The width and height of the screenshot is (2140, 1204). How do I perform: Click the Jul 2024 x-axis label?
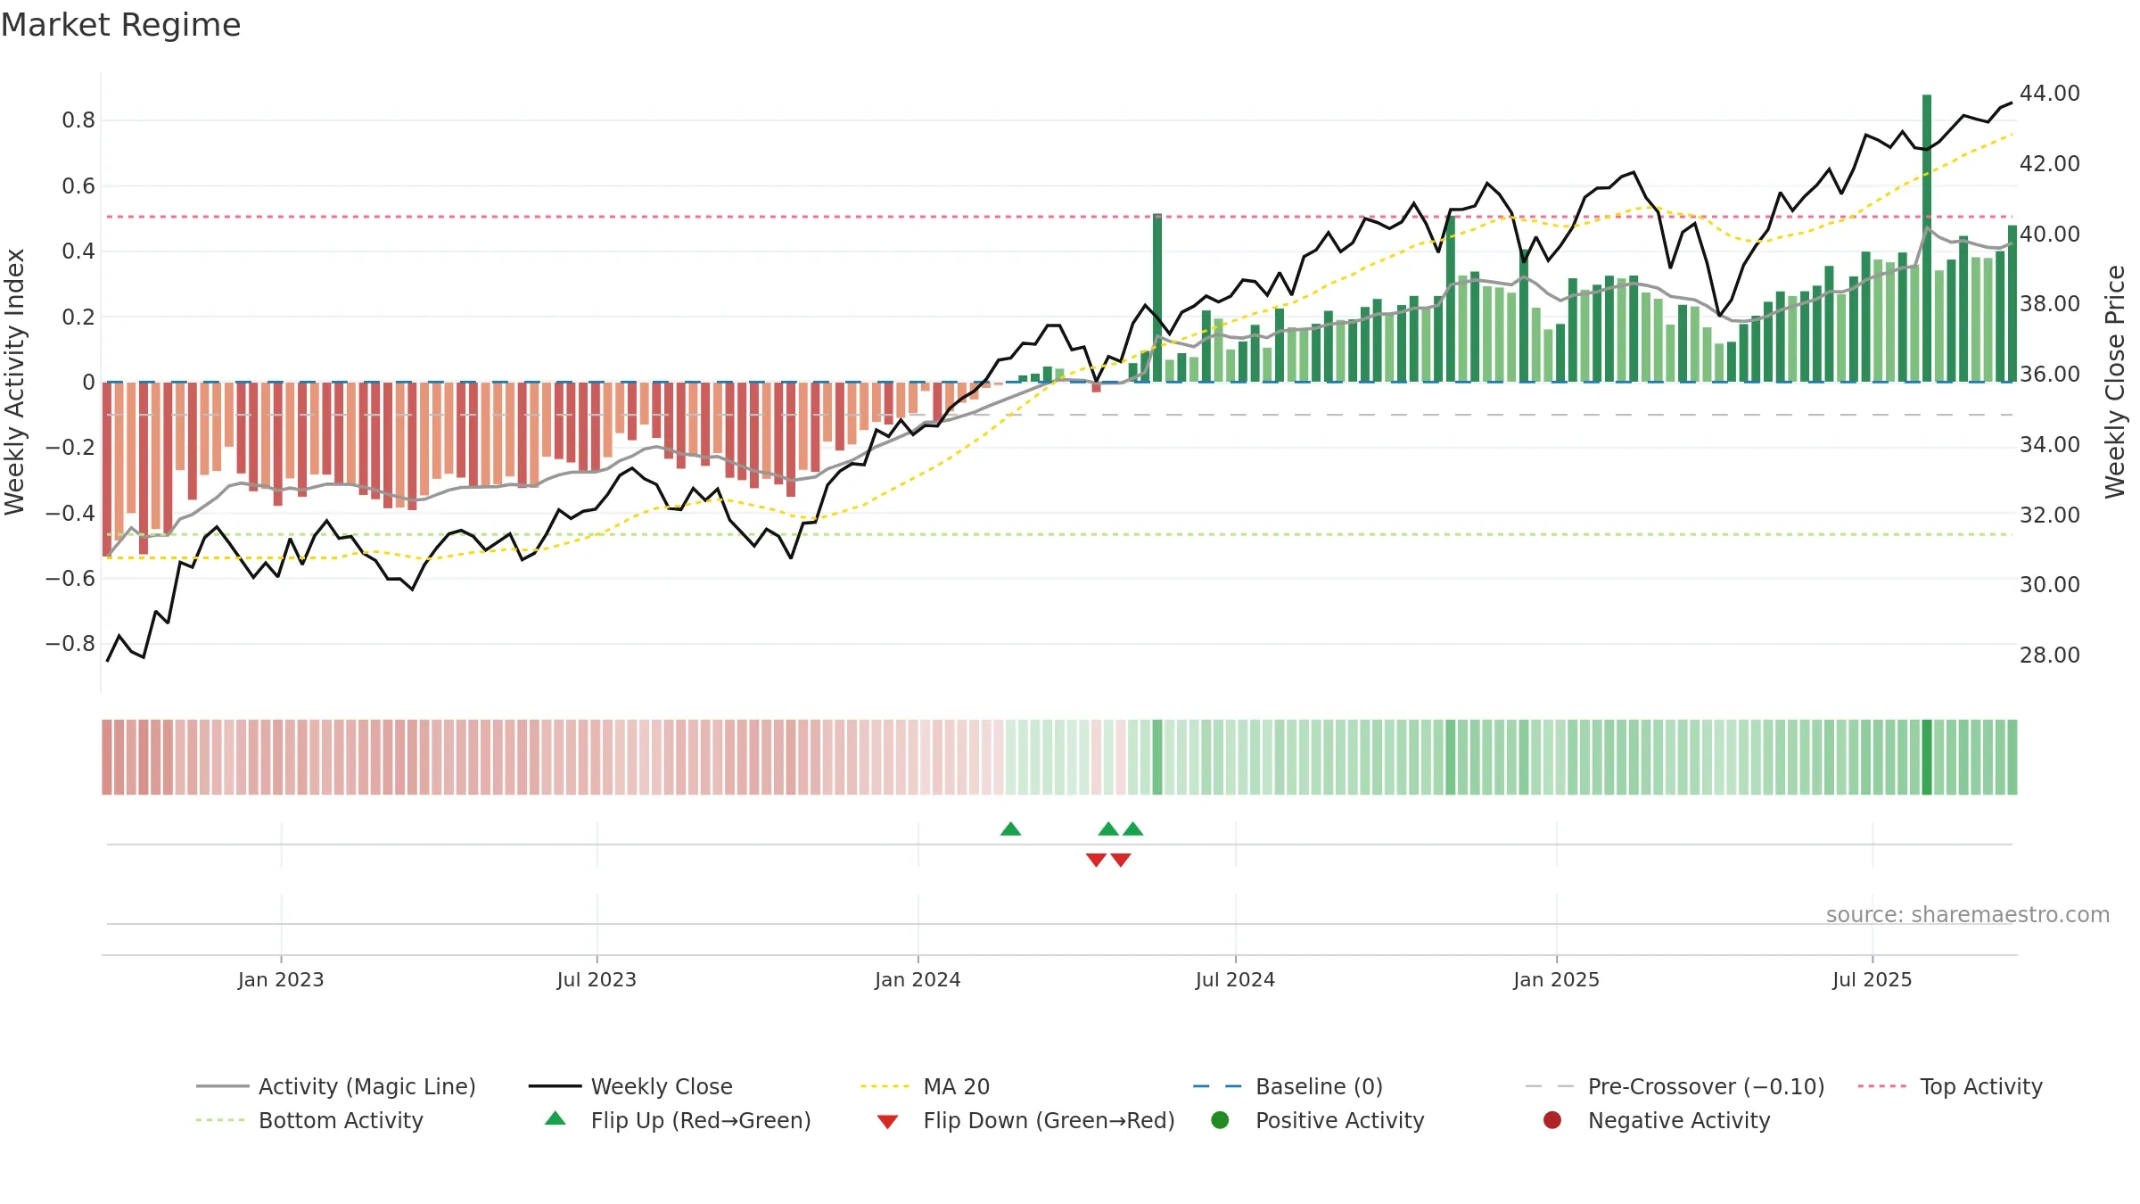[1235, 979]
